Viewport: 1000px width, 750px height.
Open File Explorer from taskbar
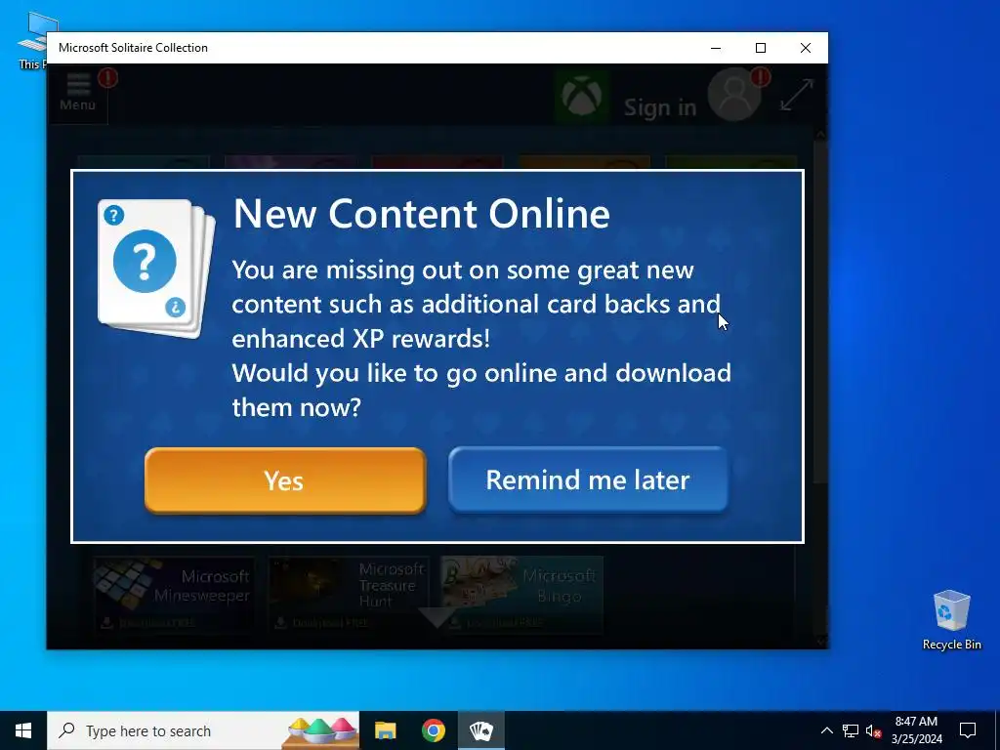point(385,730)
